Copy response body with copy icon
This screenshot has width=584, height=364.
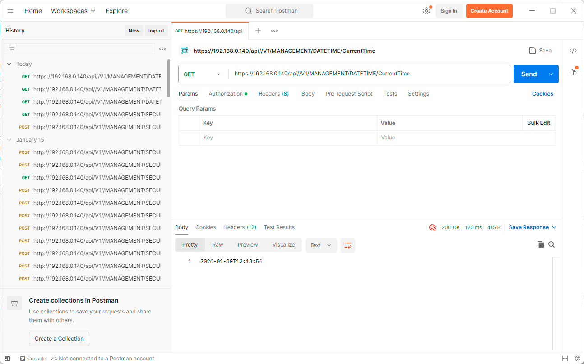click(541, 244)
